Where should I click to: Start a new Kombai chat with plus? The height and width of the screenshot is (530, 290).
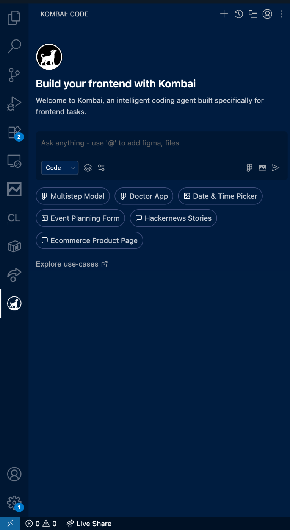(x=224, y=14)
